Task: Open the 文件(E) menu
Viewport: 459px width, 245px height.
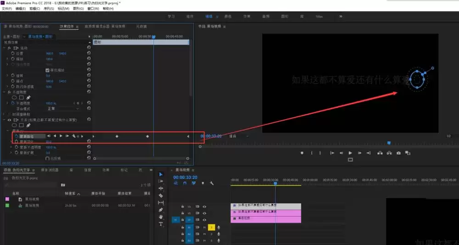Action: pos(6,9)
